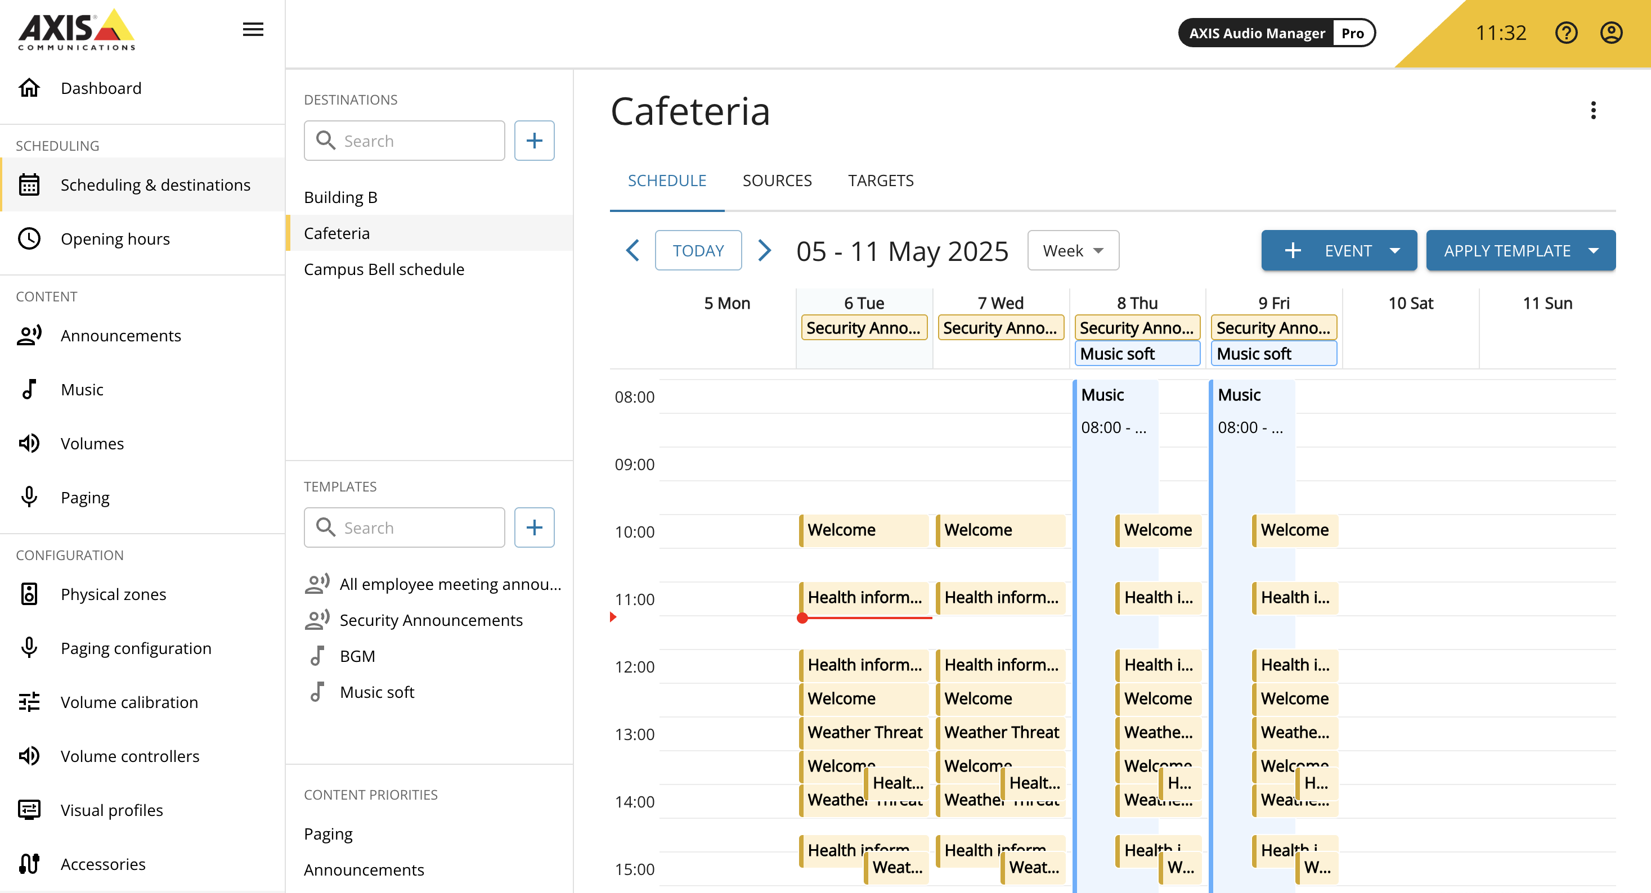Select the Cafeteria destination

tap(429, 233)
